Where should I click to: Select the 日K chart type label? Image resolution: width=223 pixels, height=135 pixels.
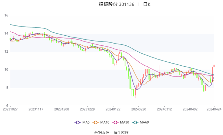[147, 5]
